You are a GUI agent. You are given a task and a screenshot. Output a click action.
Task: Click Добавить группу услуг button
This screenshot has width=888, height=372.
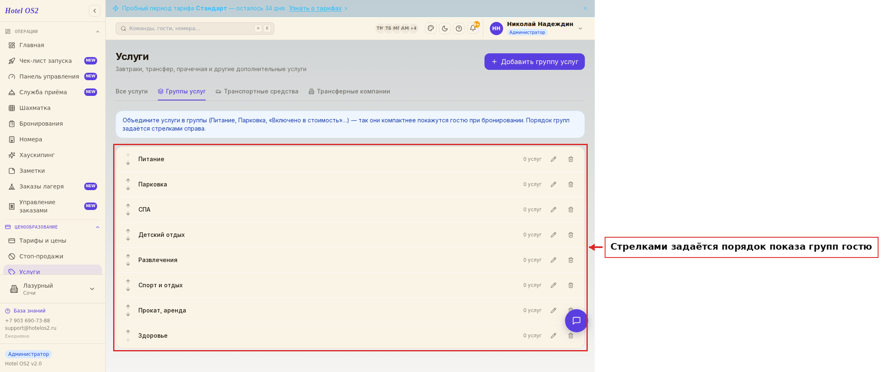click(x=534, y=62)
